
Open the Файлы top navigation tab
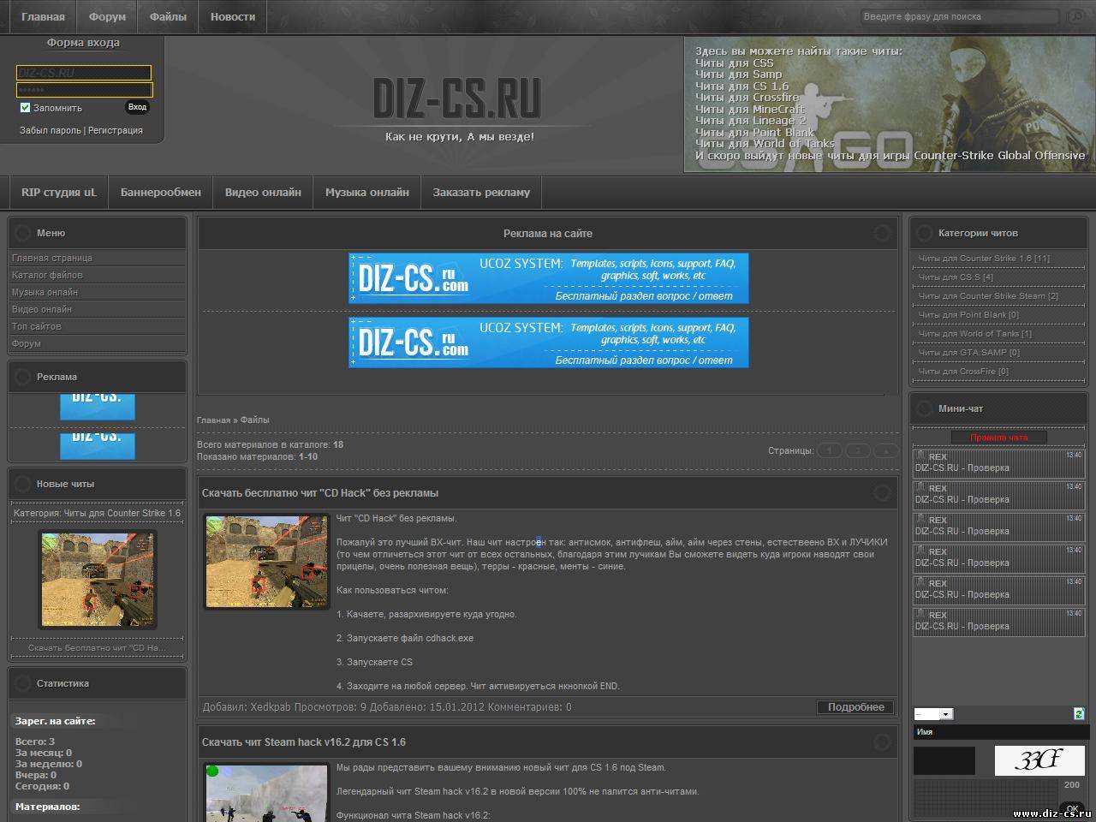coord(168,16)
